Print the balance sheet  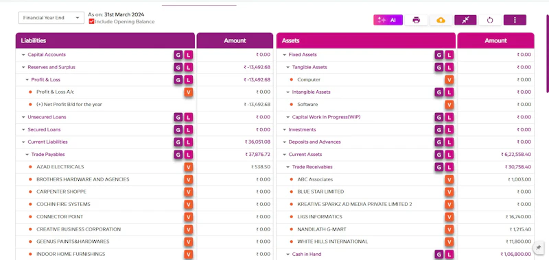coord(416,20)
